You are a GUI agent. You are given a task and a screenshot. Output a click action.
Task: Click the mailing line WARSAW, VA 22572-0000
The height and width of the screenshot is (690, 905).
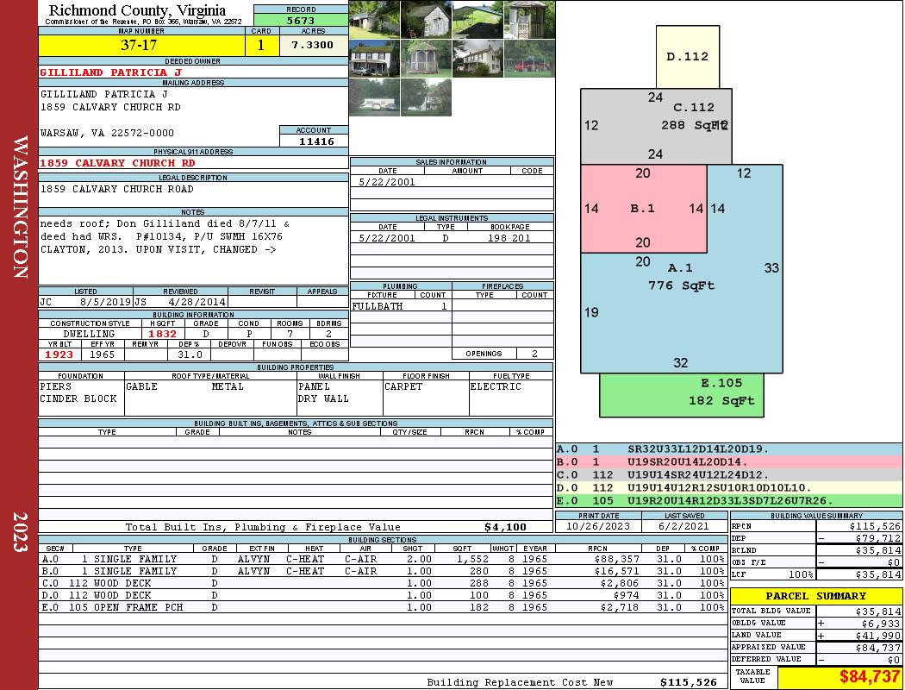coord(108,133)
